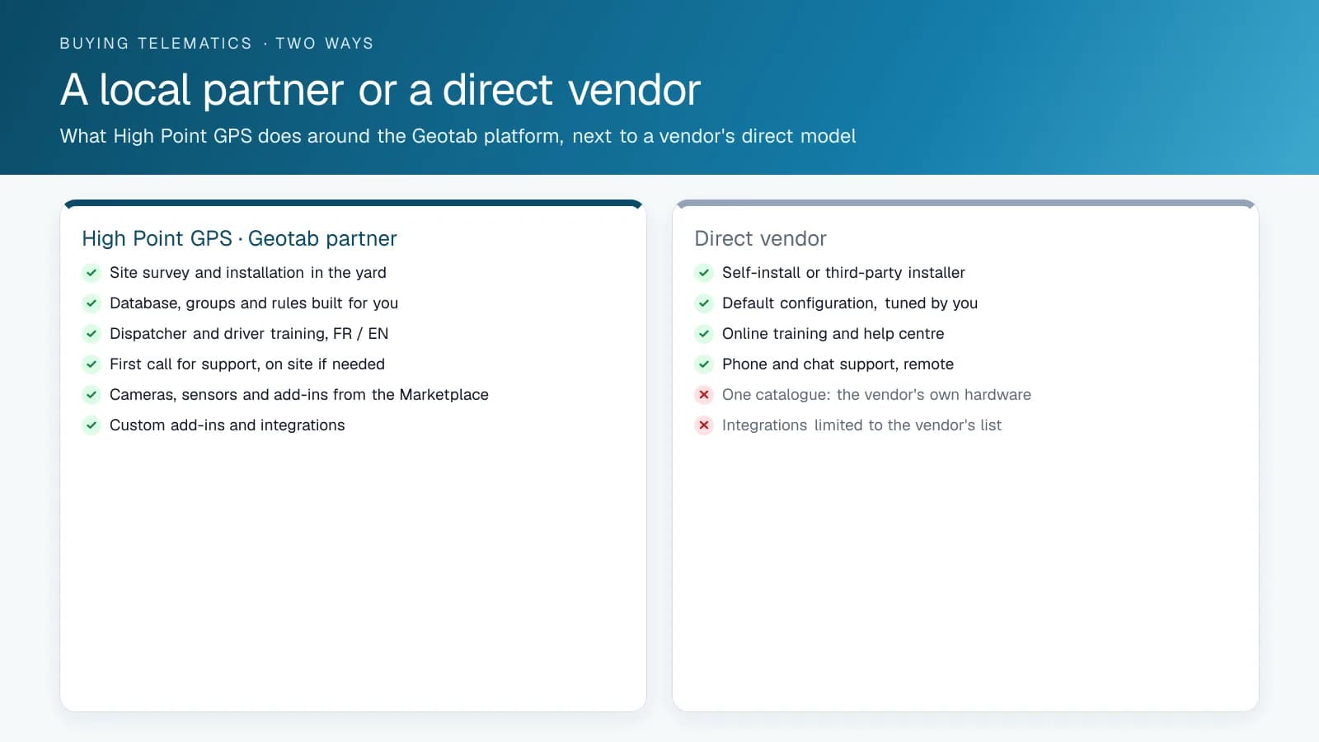Click the text First call for support, on site if needed
Image resolution: width=1319 pixels, height=742 pixels.
click(x=247, y=364)
